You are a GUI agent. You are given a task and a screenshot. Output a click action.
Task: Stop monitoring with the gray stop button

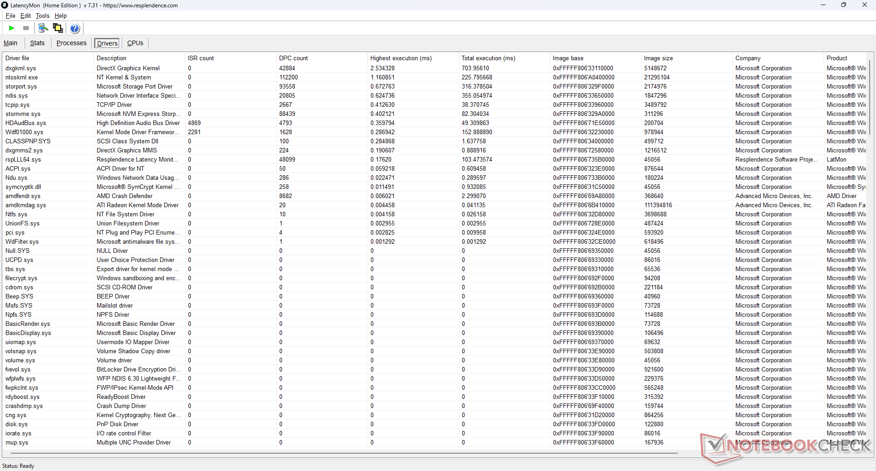(26, 28)
